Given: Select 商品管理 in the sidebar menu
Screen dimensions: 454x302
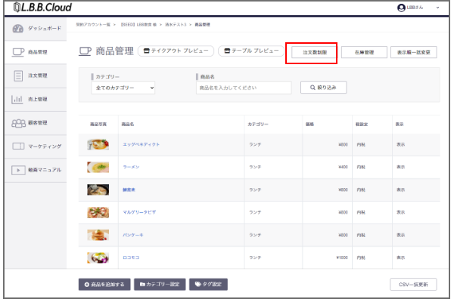Looking at the screenshot, I should (35, 52).
